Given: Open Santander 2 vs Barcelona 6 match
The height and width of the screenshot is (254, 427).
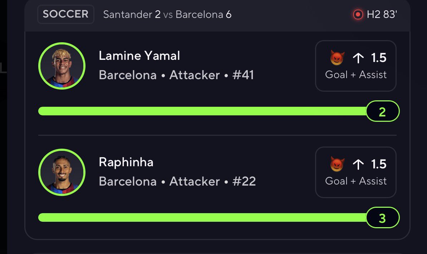Looking at the screenshot, I should point(167,14).
